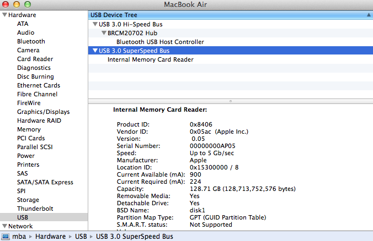Image resolution: width=373 pixels, height=241 pixels.
Task: Click BSD Name value disk1
Action: tap(197, 210)
